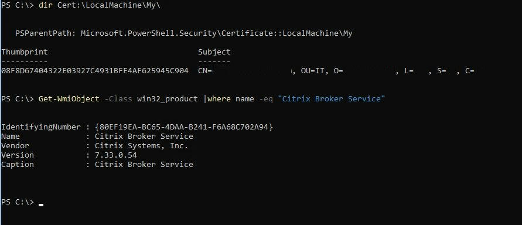Viewport: 522px width, 225px height.
Task: Click the Vendor value Citrix Systems, Inc.
Action: (x=142, y=146)
